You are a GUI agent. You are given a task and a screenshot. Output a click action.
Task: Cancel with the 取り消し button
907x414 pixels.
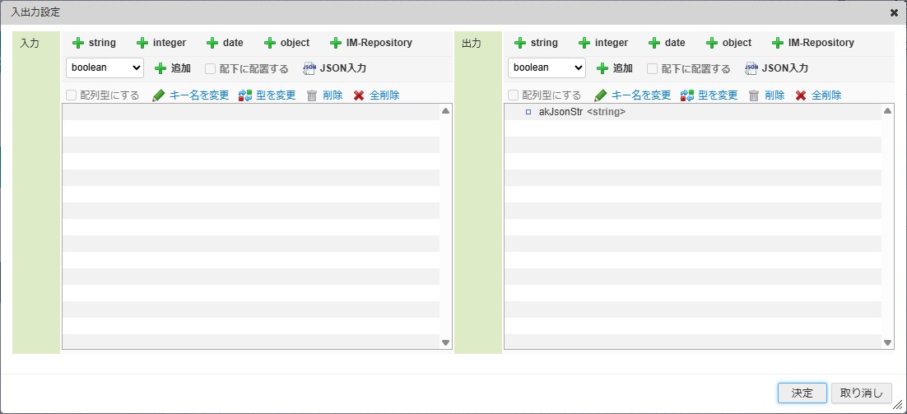(862, 393)
